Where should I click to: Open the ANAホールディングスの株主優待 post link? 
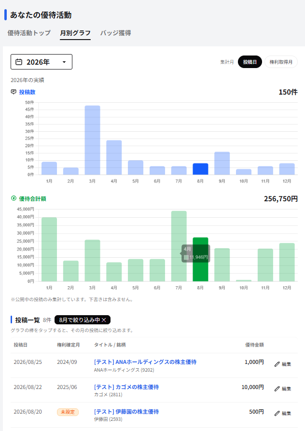[145, 362]
